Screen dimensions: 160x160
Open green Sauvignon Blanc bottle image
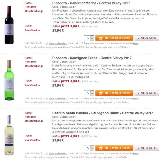pyautogui.click(x=9, y=80)
